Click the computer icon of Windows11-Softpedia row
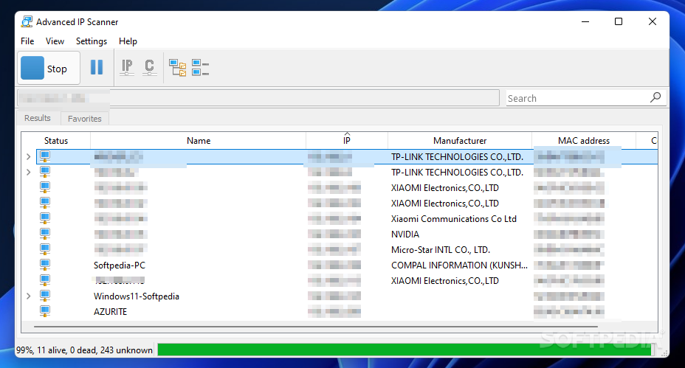This screenshot has width=685, height=368. (x=44, y=296)
